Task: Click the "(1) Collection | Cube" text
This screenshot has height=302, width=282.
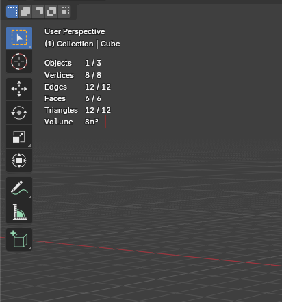Action: [x=82, y=44]
